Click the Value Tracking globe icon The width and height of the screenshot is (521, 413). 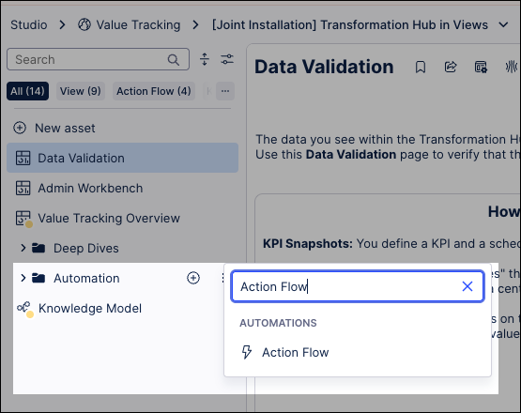(x=84, y=24)
